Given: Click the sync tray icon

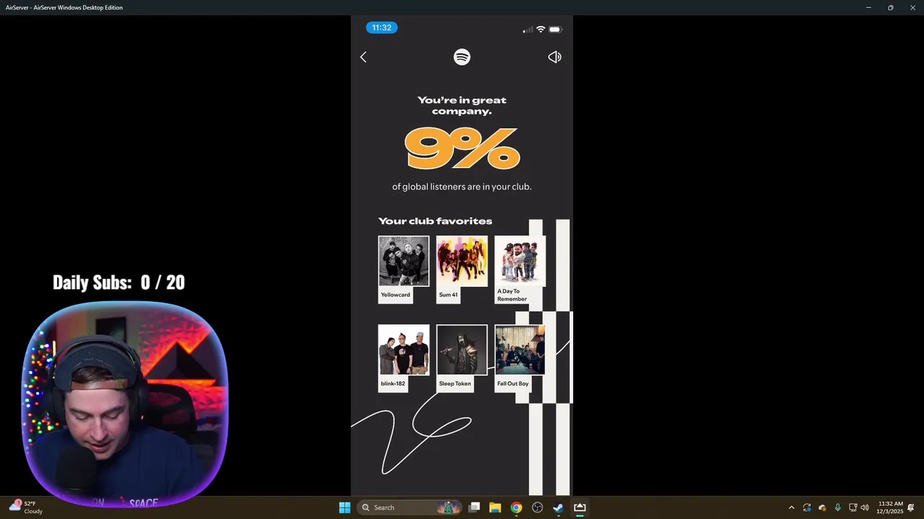Looking at the screenshot, I should point(807,507).
